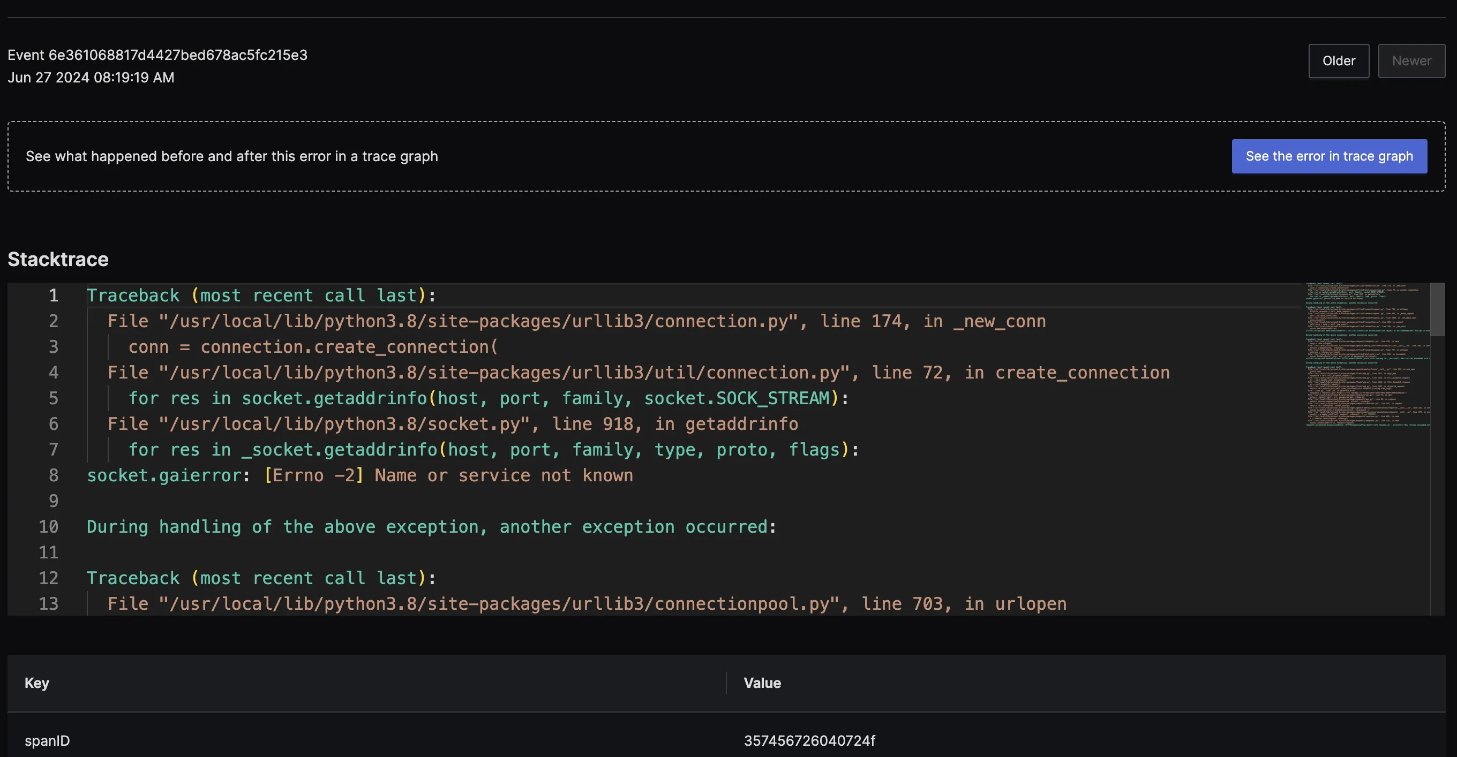The height and width of the screenshot is (757, 1457).
Task: Click the spanID key cell
Action: click(48, 740)
